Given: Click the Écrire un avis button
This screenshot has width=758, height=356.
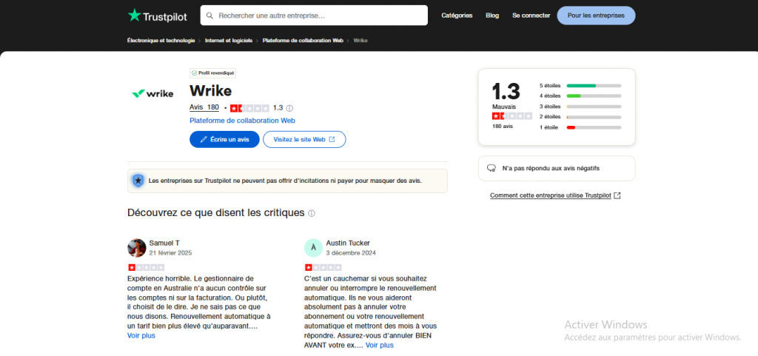Looking at the screenshot, I should click(x=224, y=139).
